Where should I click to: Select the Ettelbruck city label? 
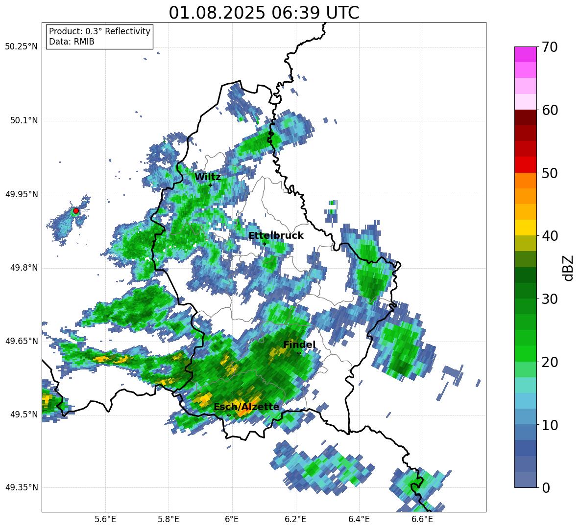(276, 236)
